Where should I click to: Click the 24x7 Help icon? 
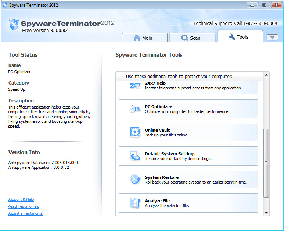point(135,85)
